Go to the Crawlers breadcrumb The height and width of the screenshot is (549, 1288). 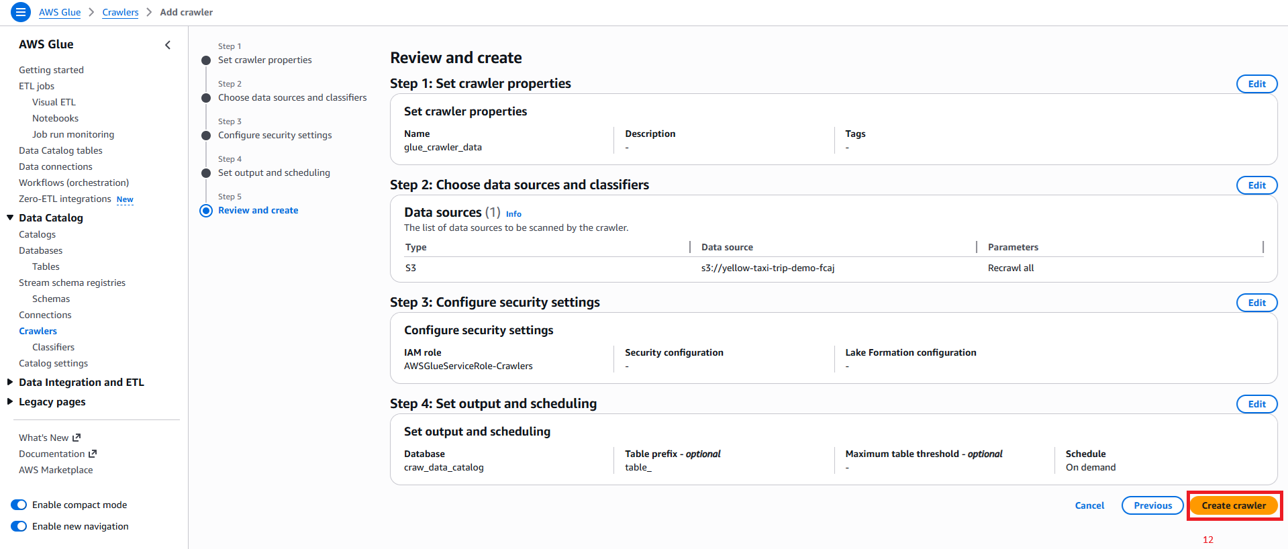[120, 12]
